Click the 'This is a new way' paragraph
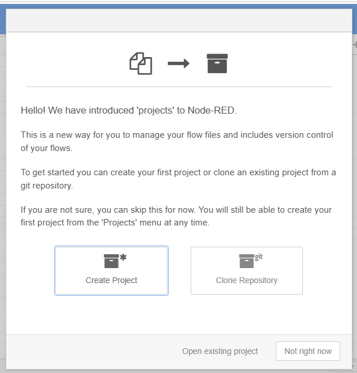 tap(177, 141)
